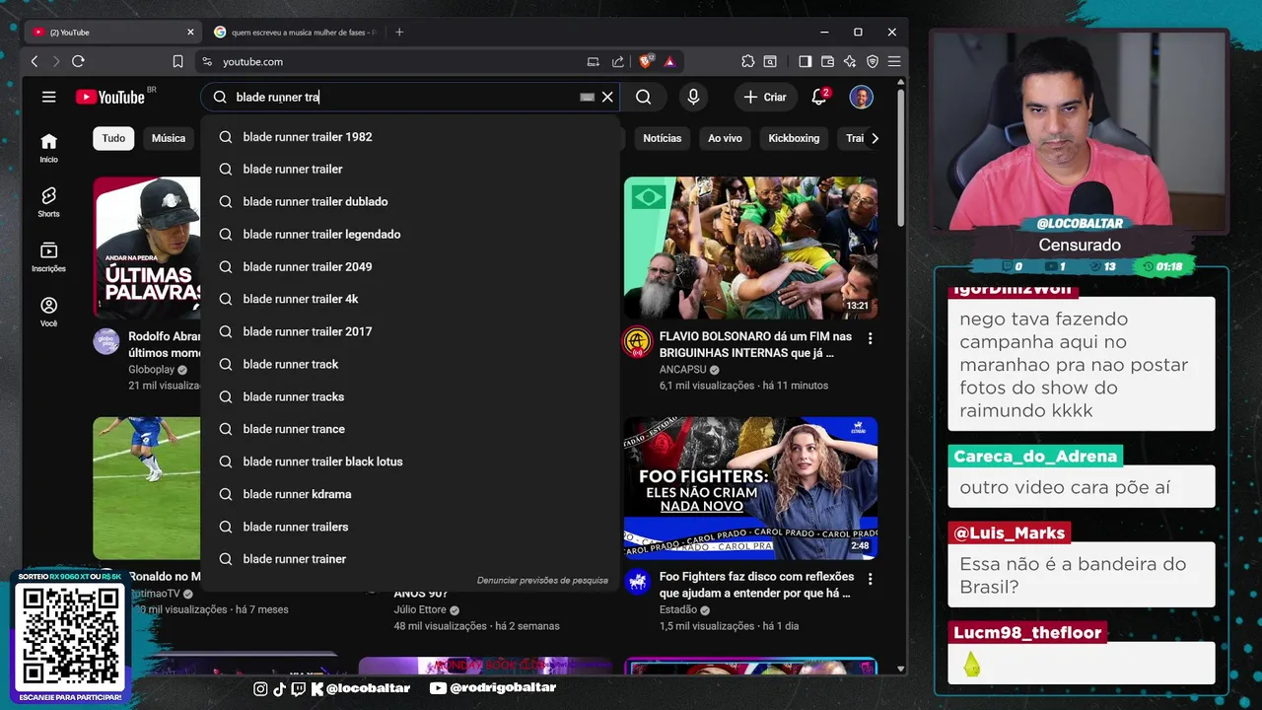
Task: Open Inscrições in the sidebar
Action: point(48,257)
